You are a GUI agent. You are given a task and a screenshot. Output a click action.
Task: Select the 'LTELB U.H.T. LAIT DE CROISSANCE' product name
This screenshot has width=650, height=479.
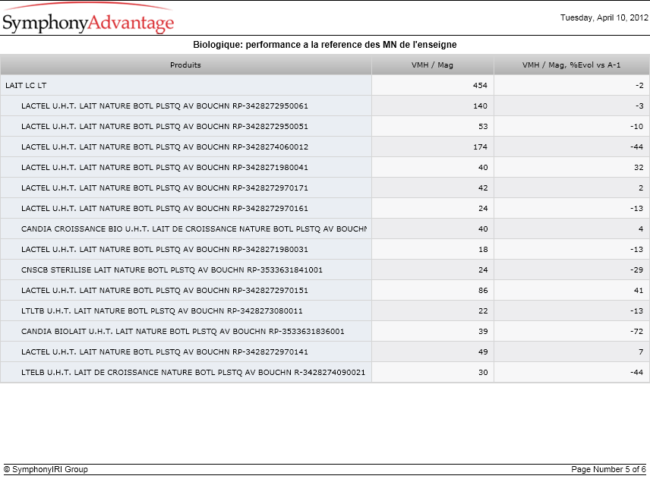(193, 373)
